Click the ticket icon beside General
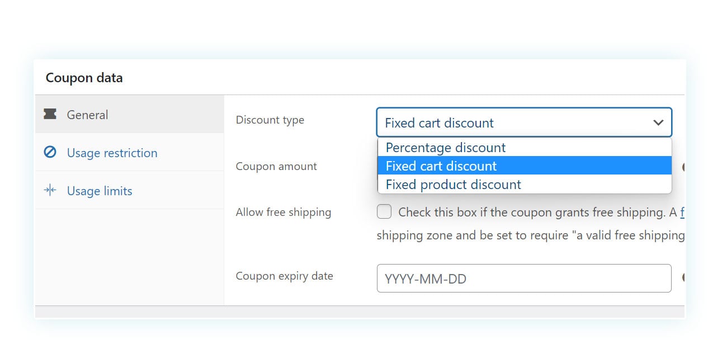Image resolution: width=727 pixels, height=349 pixels. pos(50,114)
